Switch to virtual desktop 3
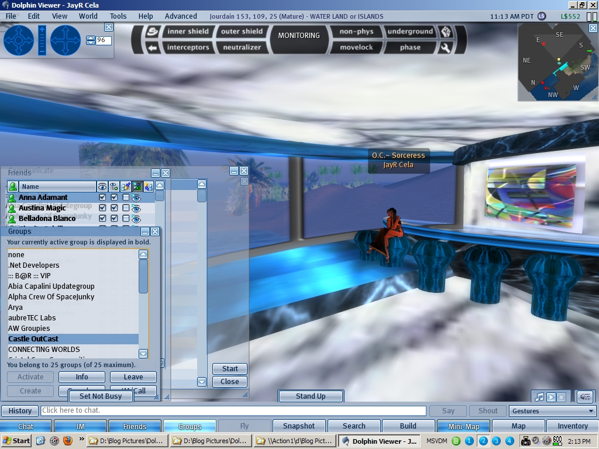Screen dimensions: 599x449 [x=496, y=441]
